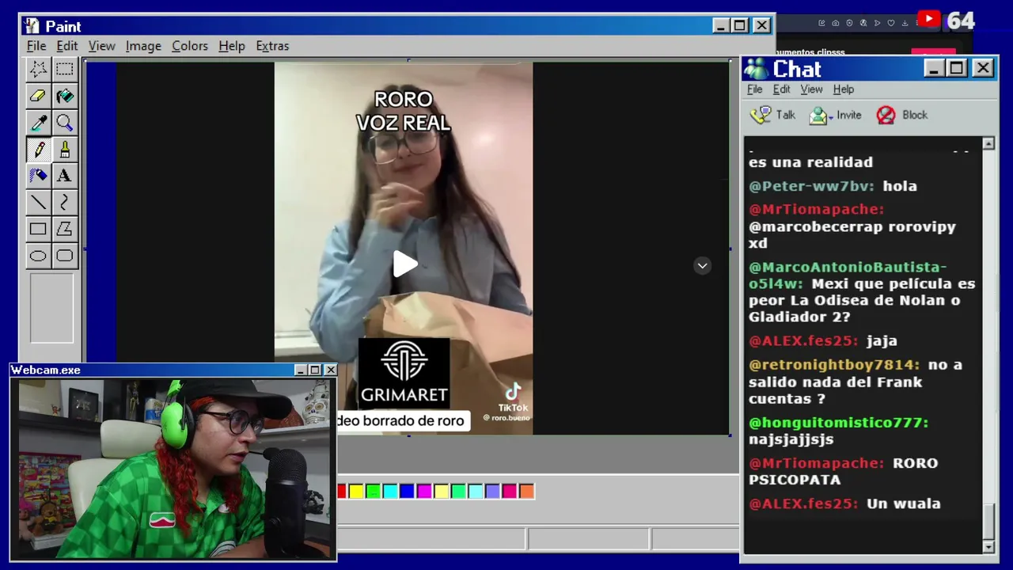Click the pink button behind the Chat window
The height and width of the screenshot is (570, 1013).
(933, 52)
